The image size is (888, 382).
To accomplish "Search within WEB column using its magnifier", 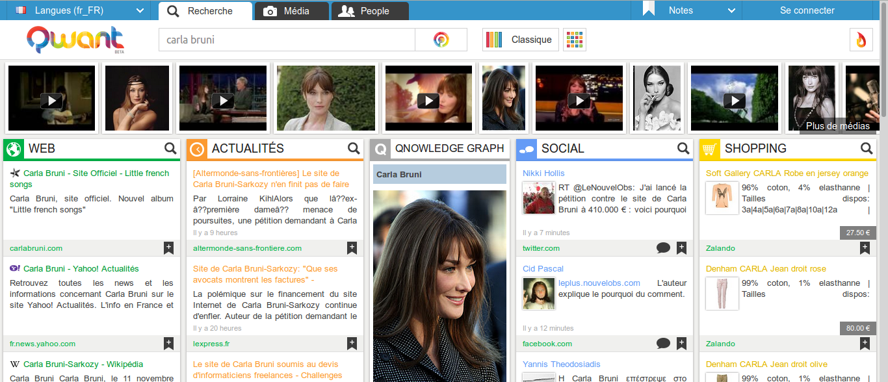I will click(x=170, y=148).
